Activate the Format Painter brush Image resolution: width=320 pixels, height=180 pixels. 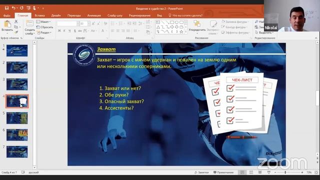point(16,32)
